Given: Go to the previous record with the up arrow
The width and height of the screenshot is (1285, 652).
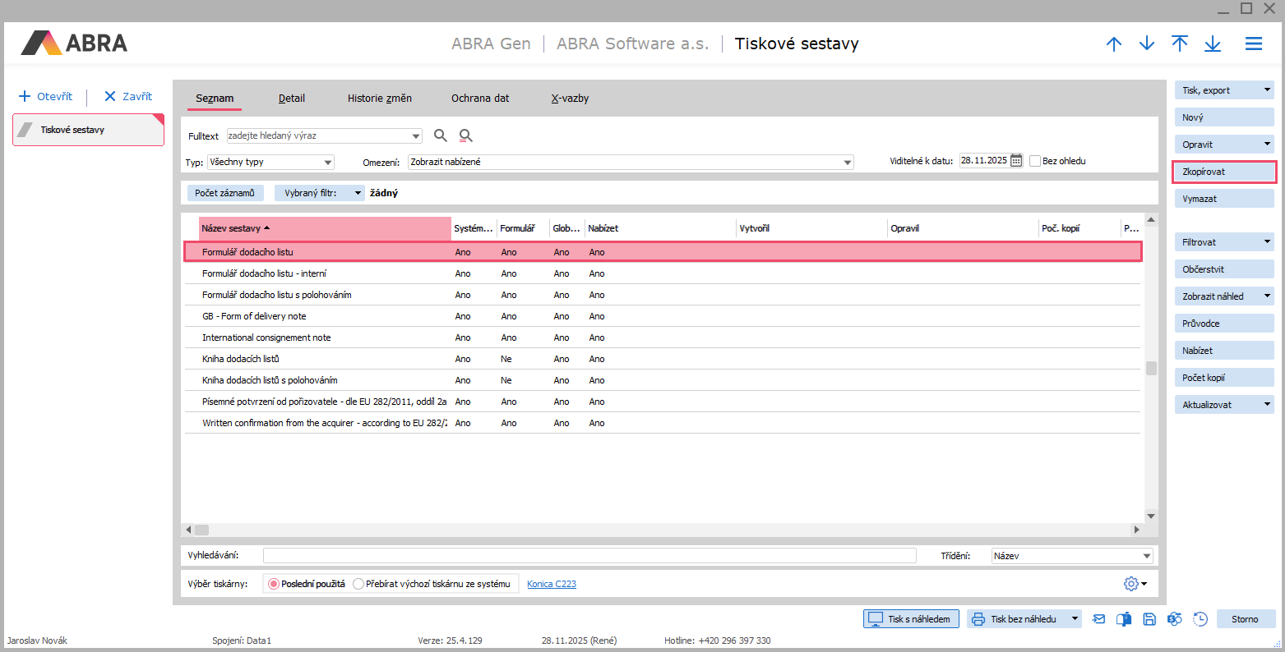Looking at the screenshot, I should 1114,44.
